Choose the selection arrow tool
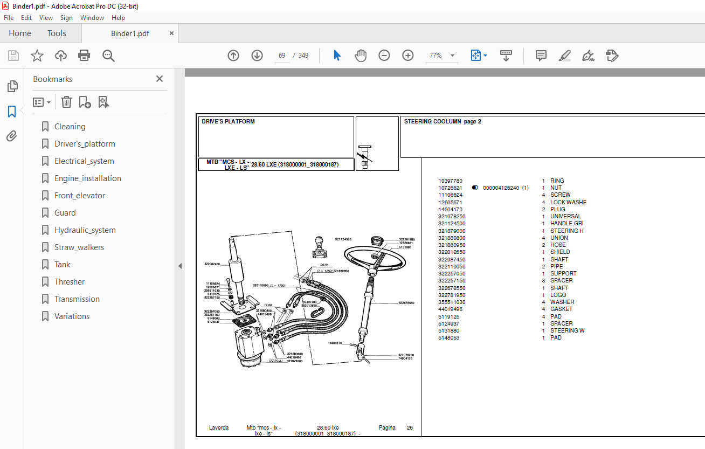Screen dimensions: 705x449 (337, 56)
